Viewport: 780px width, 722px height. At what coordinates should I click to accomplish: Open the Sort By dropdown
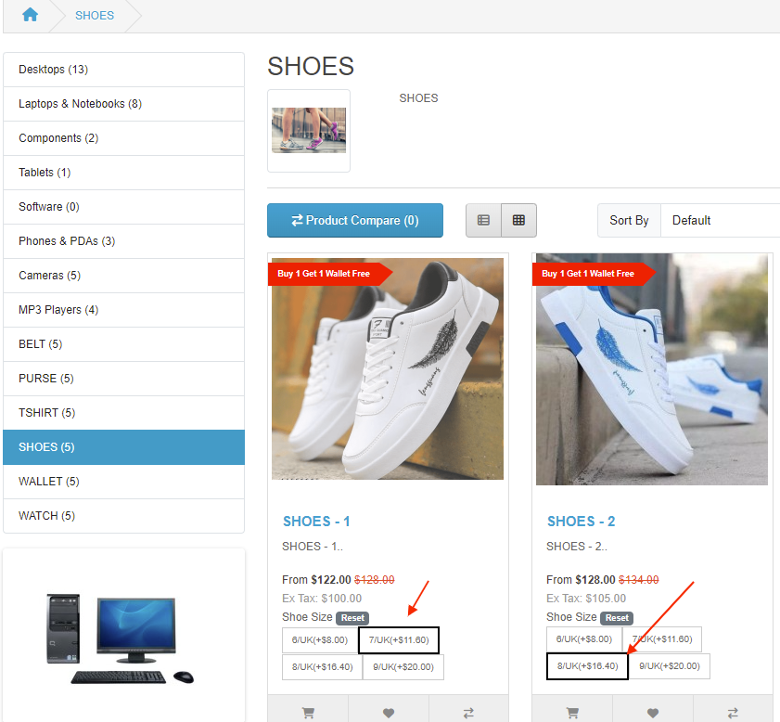(x=720, y=220)
